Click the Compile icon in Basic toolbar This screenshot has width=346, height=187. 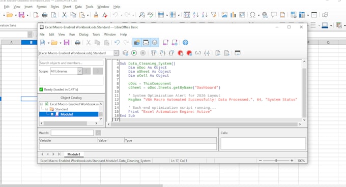[125, 53]
